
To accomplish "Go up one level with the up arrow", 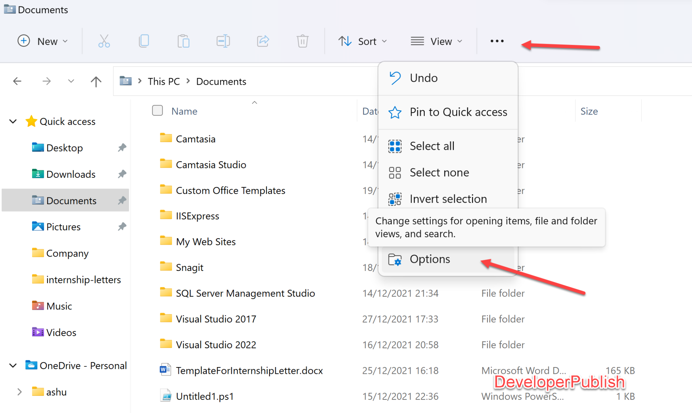I will tap(96, 81).
